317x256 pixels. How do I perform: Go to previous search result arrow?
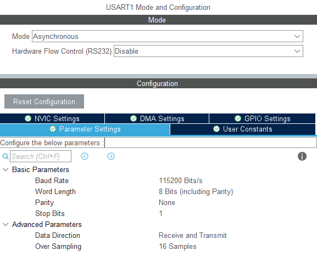(85, 156)
